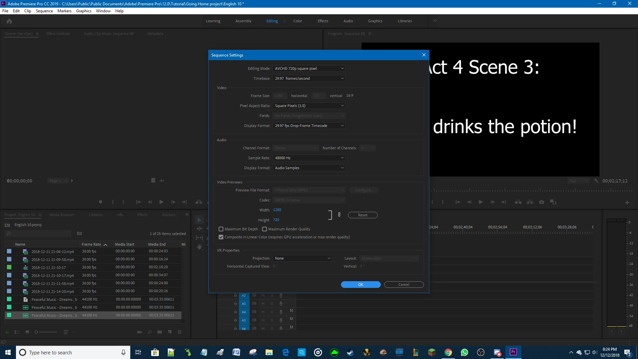
Task: Click the Hand tool in tools panel
Action: pos(199,247)
